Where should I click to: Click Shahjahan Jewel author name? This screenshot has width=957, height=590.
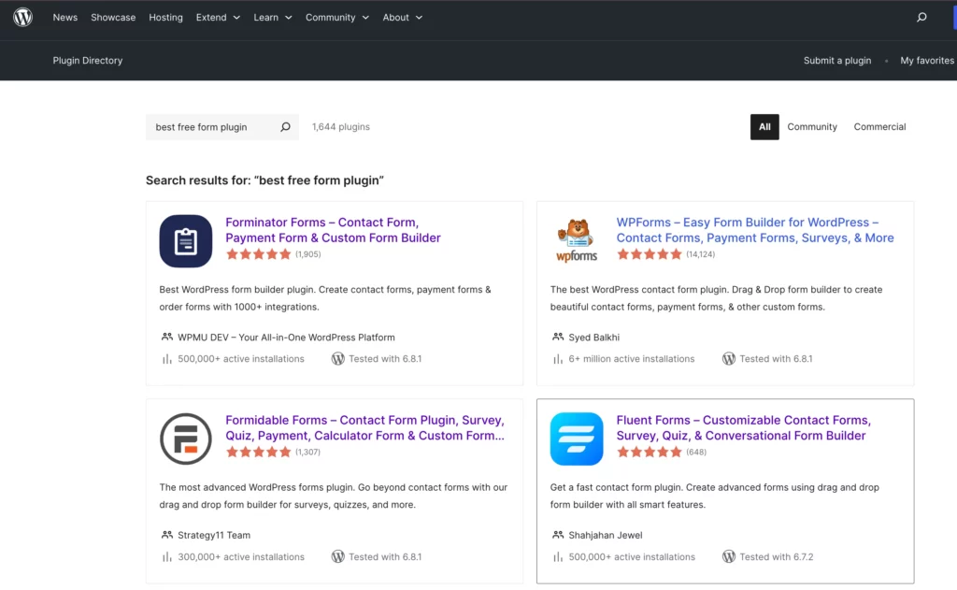tap(606, 535)
